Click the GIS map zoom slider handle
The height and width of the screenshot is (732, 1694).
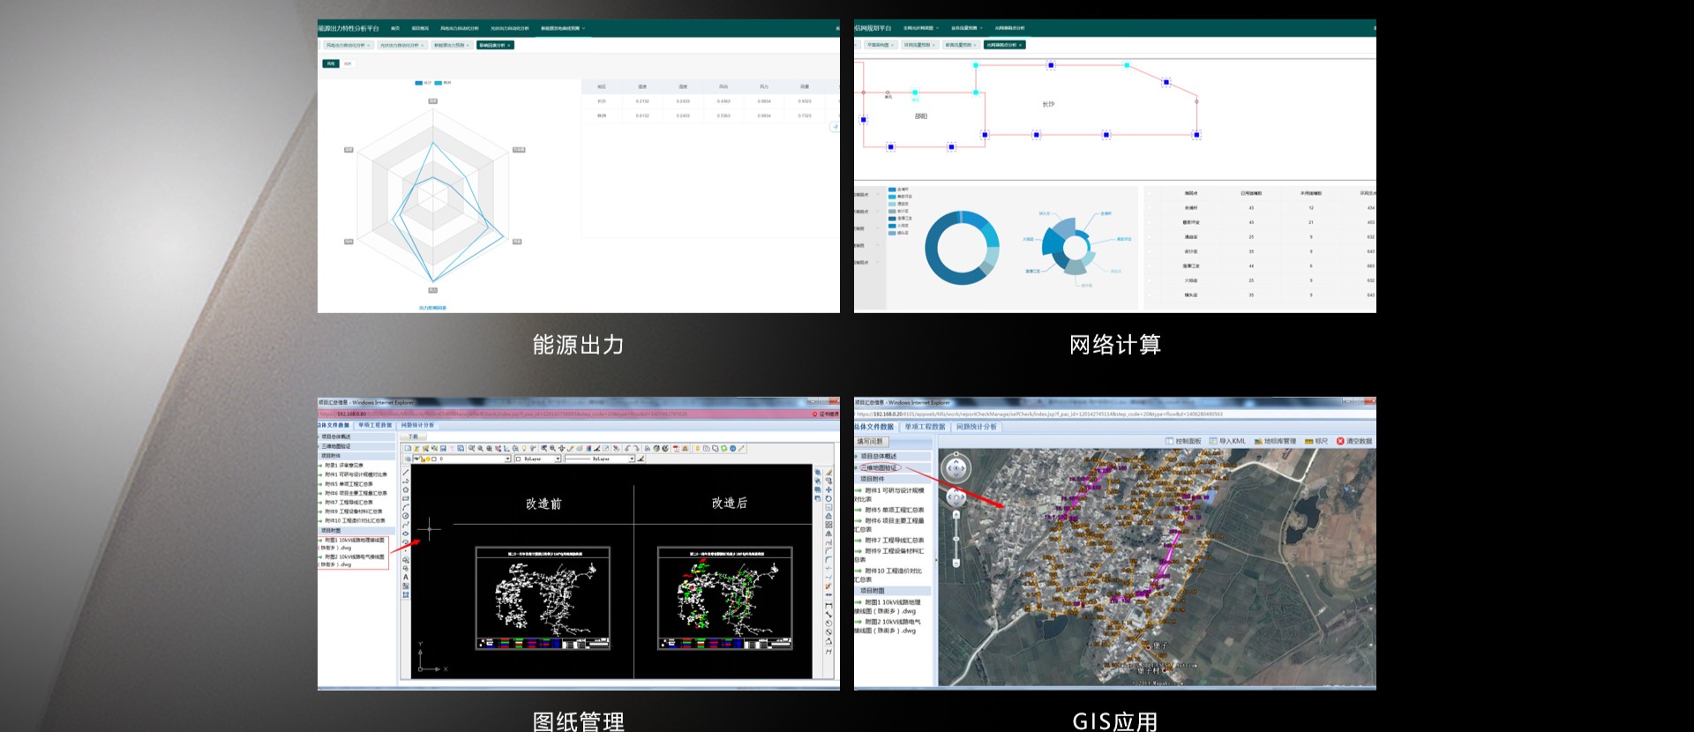956,539
